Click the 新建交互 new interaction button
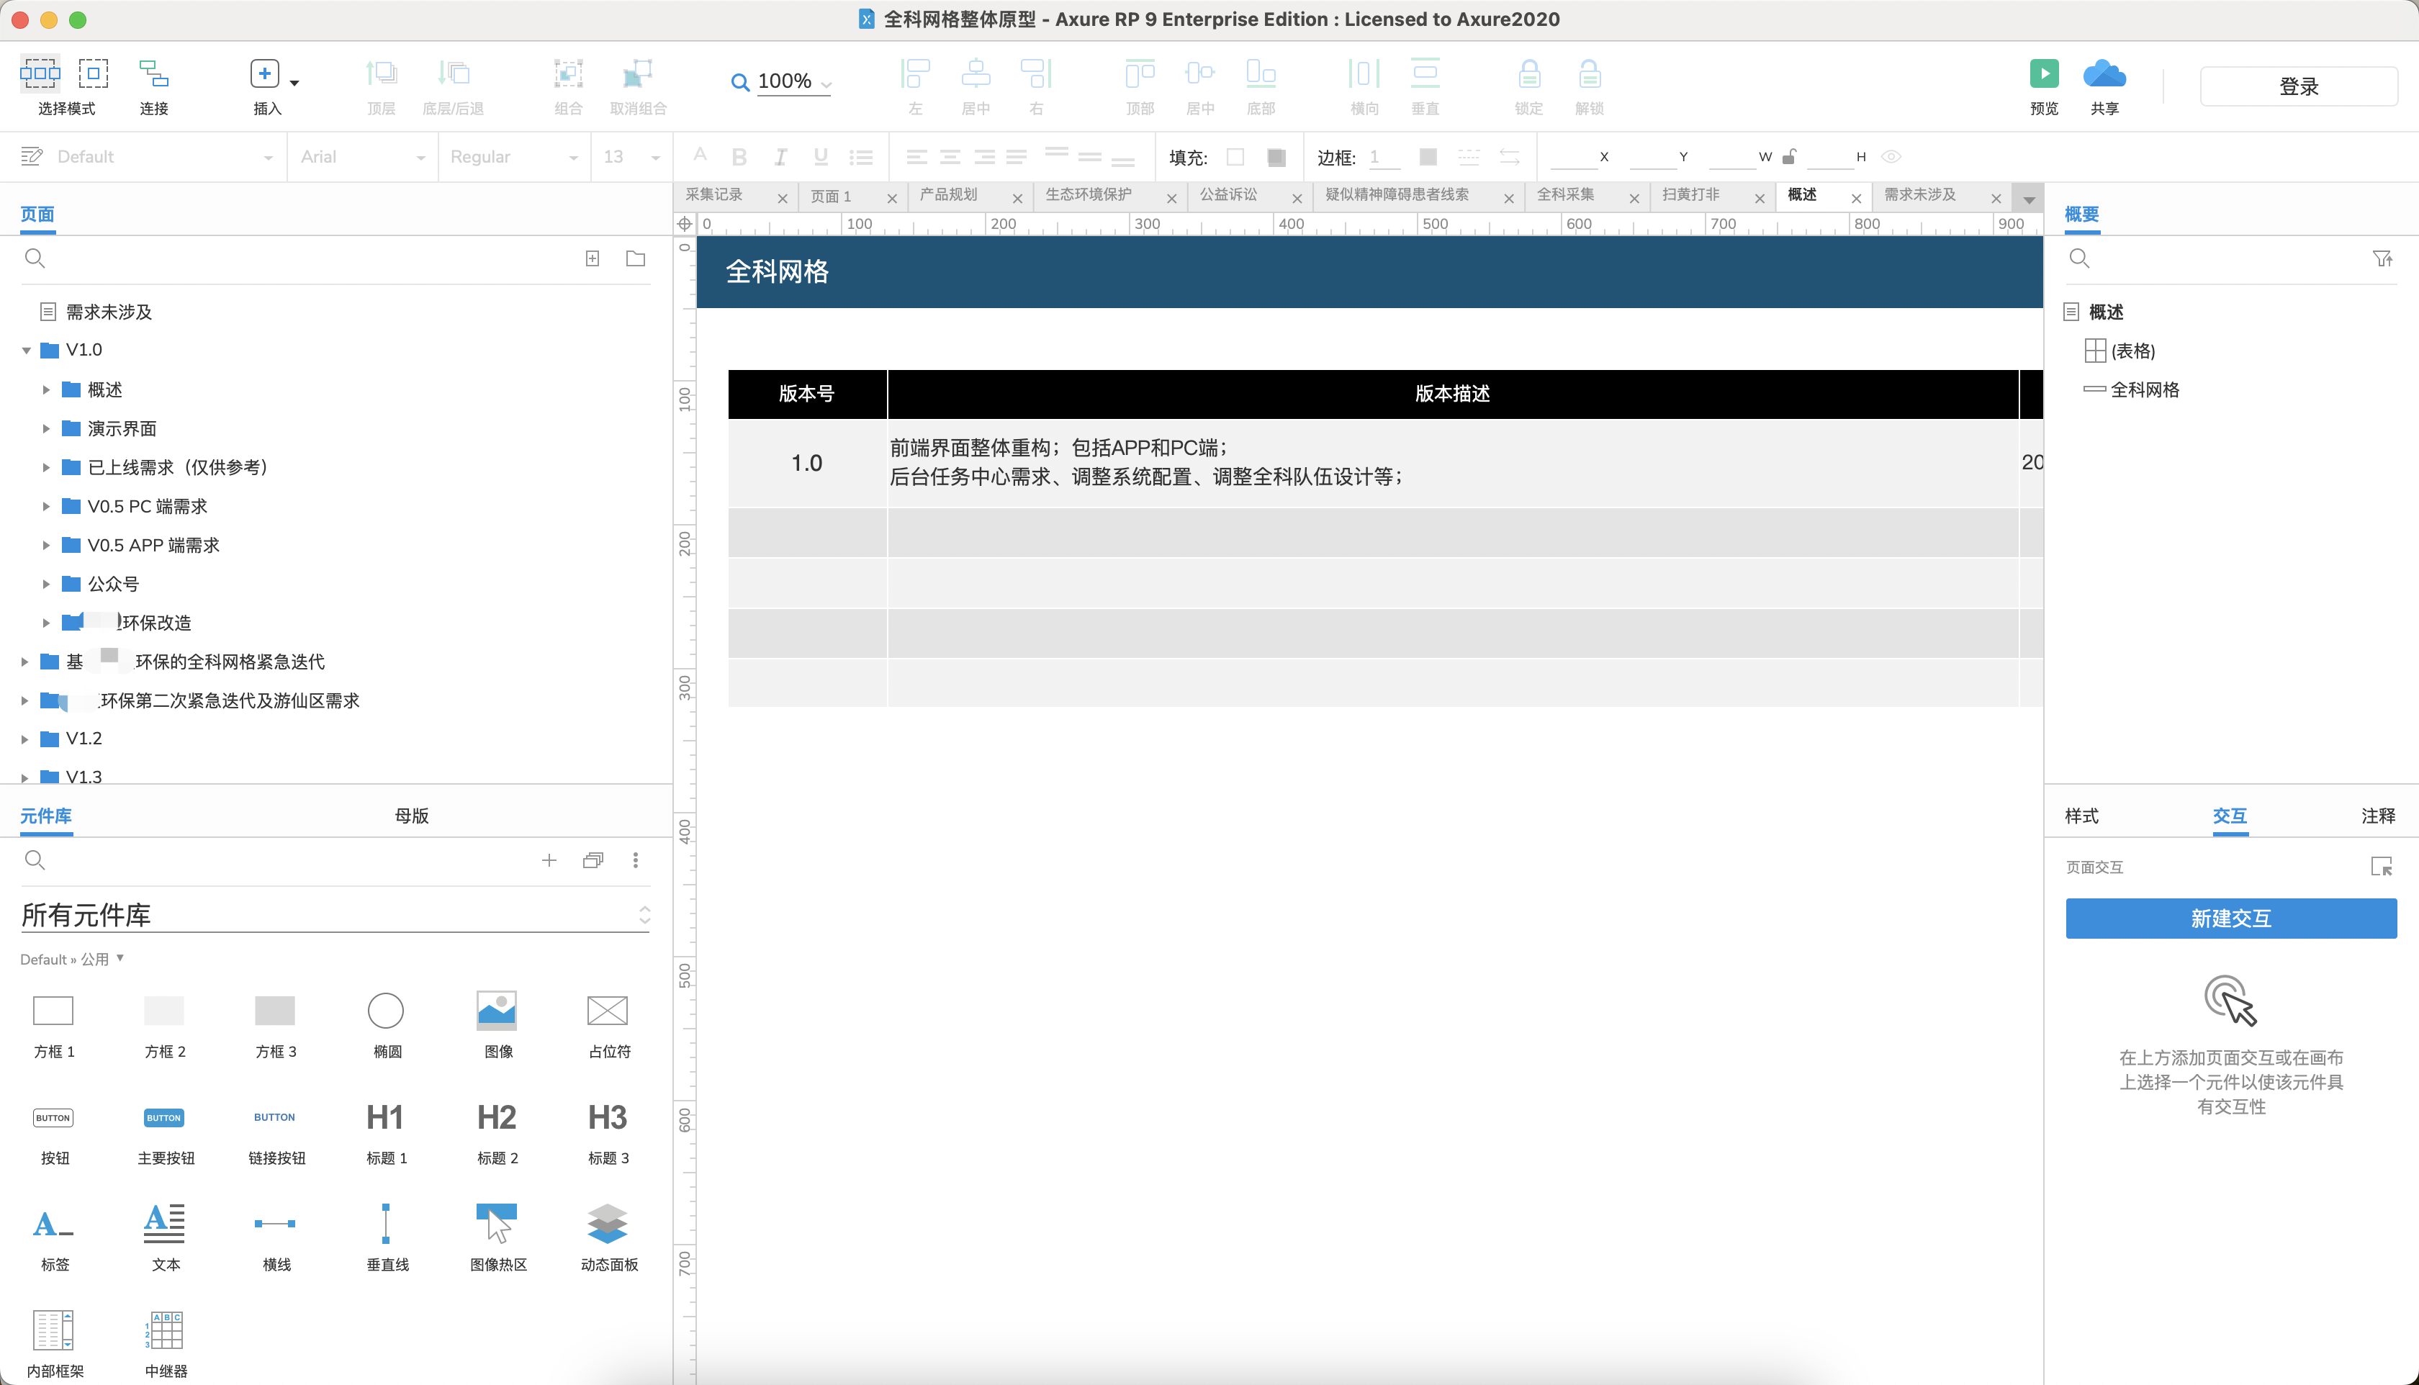The width and height of the screenshot is (2419, 1385). click(2230, 919)
